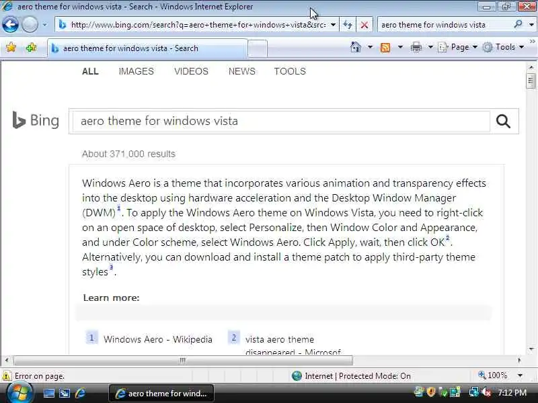The height and width of the screenshot is (403, 538).
Task: Click the muted volume tray icon
Action: tap(486, 392)
